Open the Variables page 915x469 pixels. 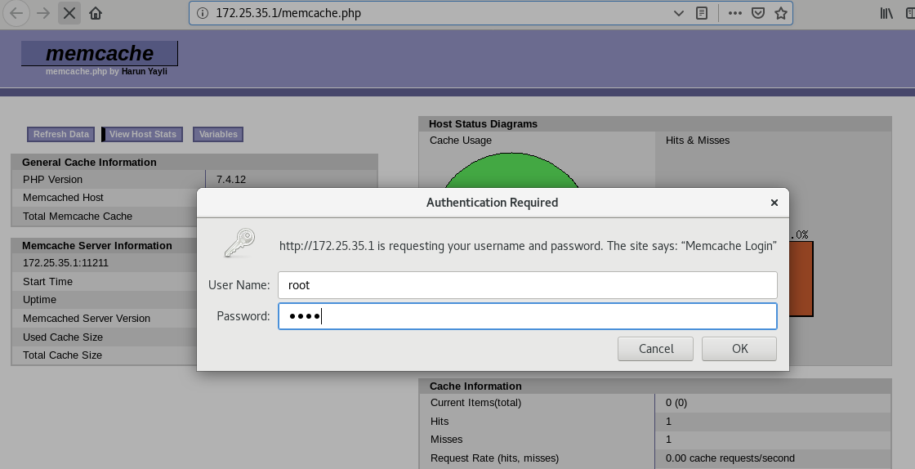(x=218, y=134)
